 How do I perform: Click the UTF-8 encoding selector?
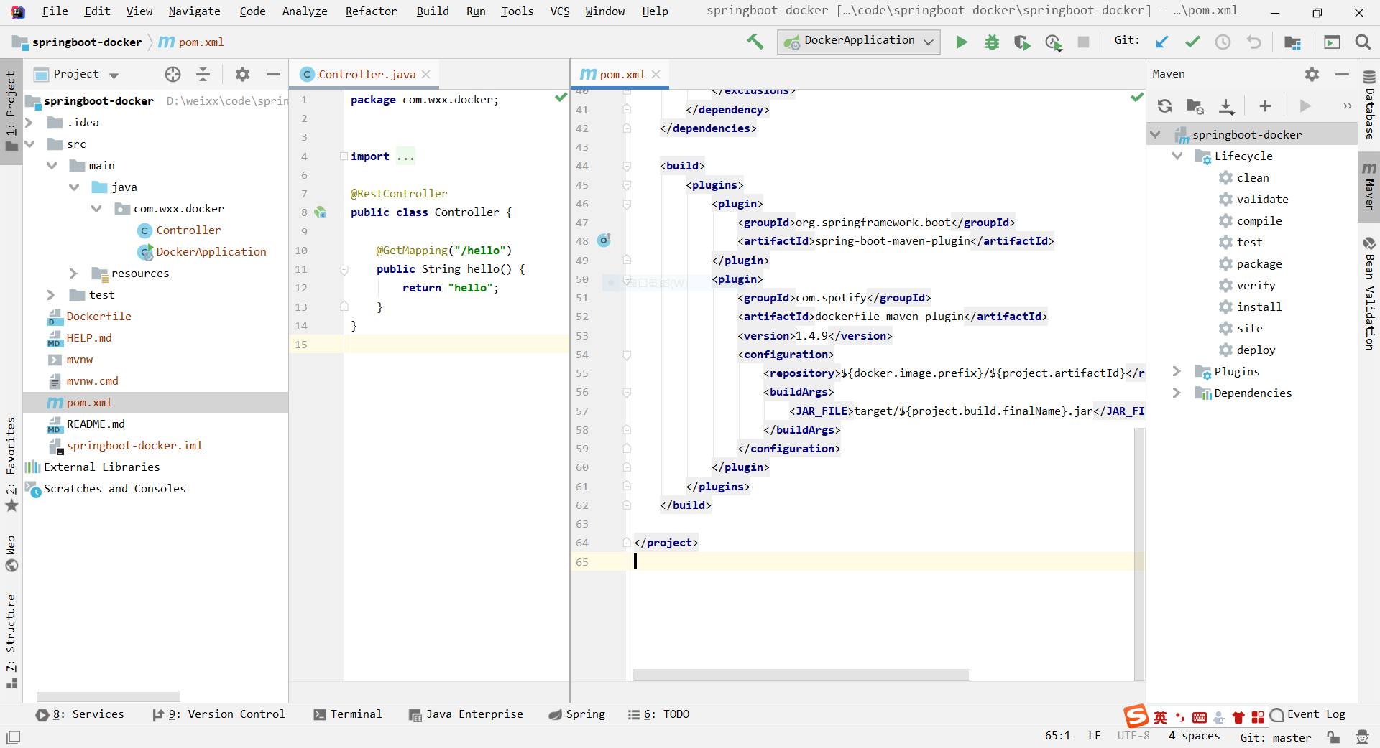pos(1133,736)
